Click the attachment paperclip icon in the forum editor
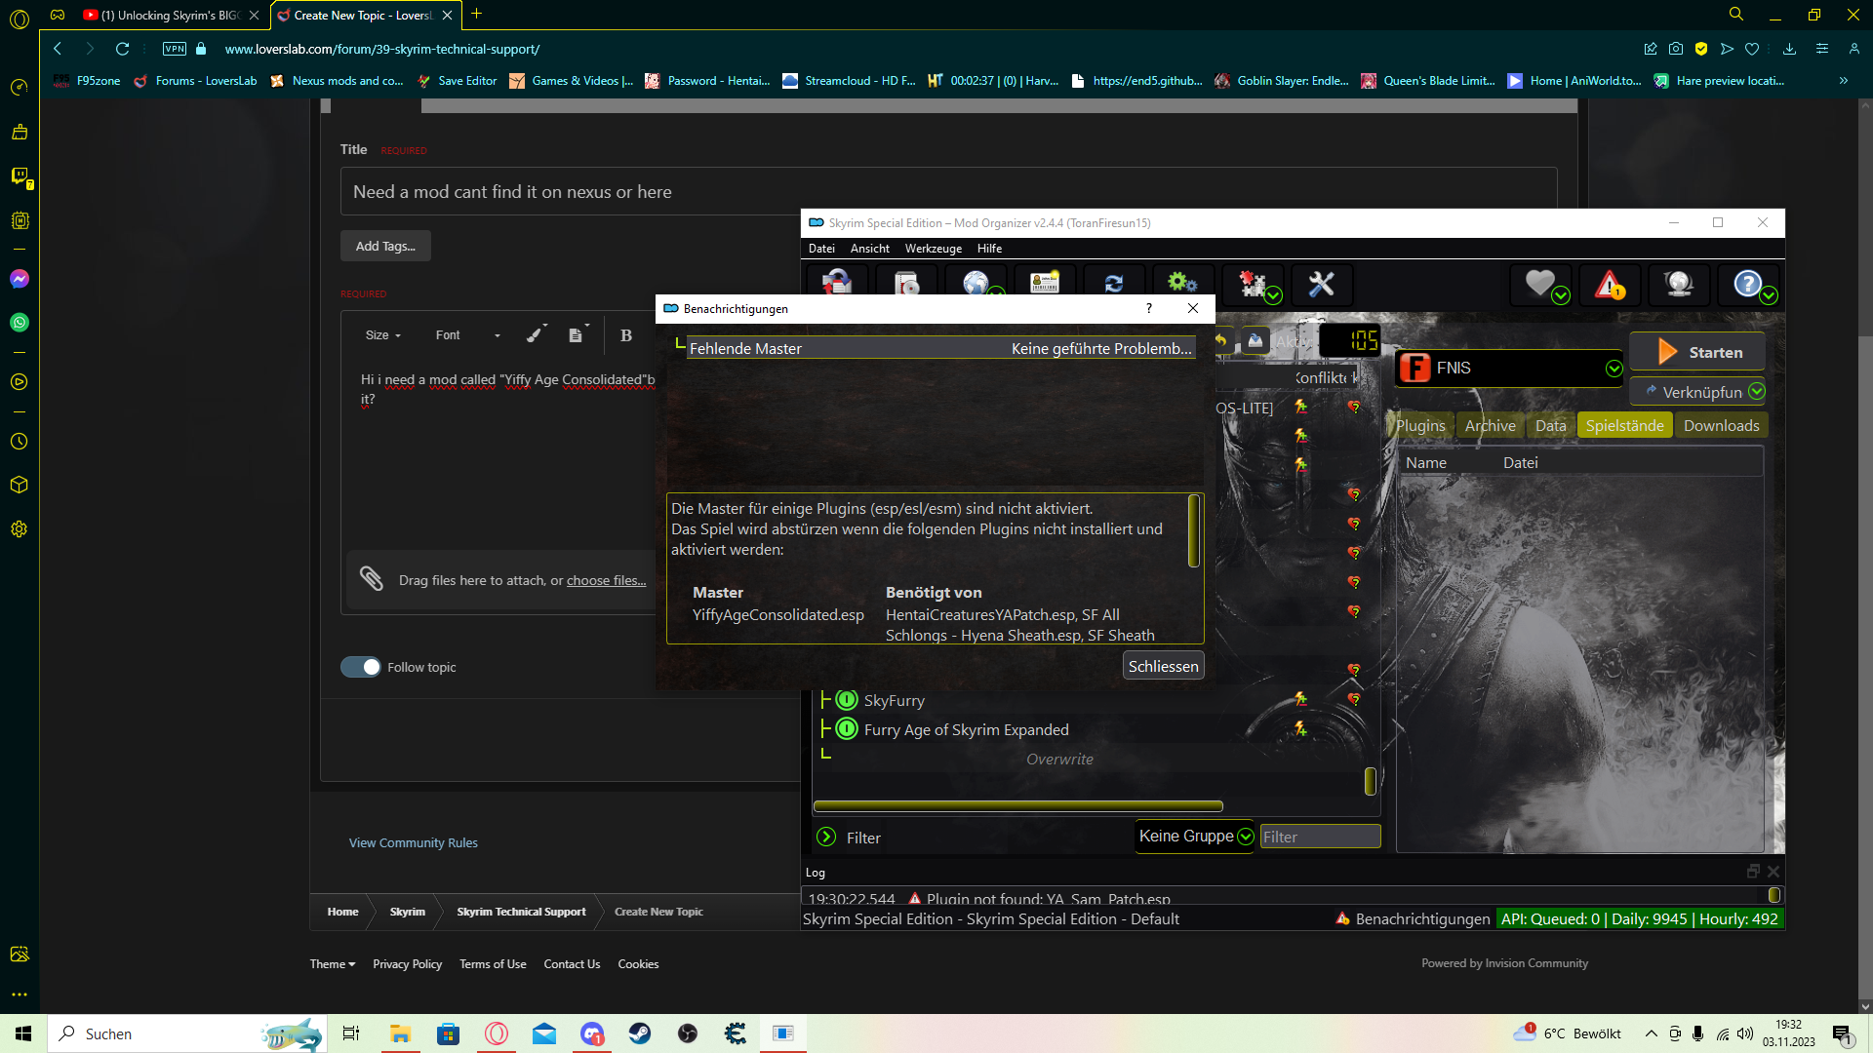The width and height of the screenshot is (1873, 1053). pyautogui.click(x=372, y=579)
